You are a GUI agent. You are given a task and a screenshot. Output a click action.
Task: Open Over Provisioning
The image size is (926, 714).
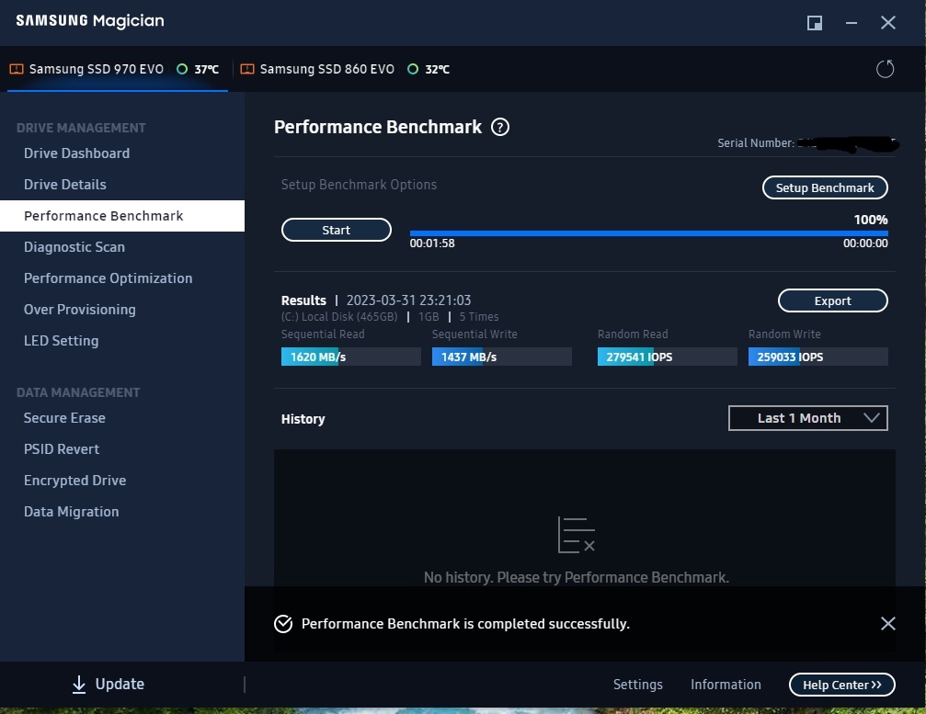[x=80, y=310]
